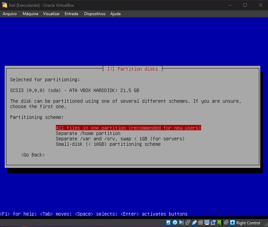Click the hard disk activity status icon
This screenshot has height=227, width=268.
(x=168, y=223)
